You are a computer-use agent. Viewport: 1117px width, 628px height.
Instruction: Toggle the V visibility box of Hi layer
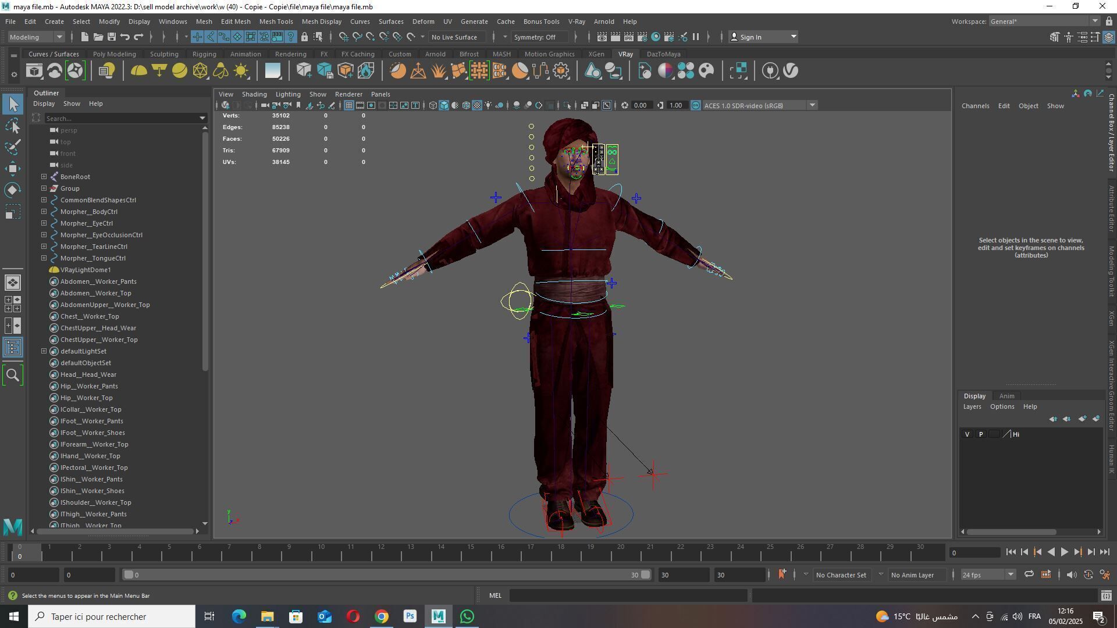pos(967,434)
